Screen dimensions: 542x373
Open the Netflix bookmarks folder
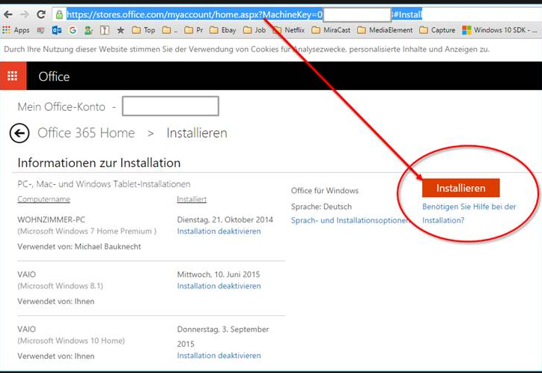(x=289, y=30)
